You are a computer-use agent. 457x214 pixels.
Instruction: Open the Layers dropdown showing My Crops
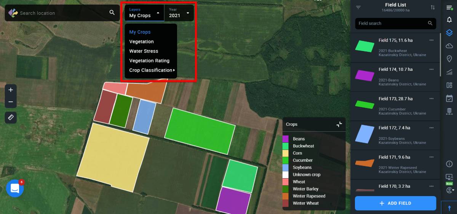[x=145, y=13]
